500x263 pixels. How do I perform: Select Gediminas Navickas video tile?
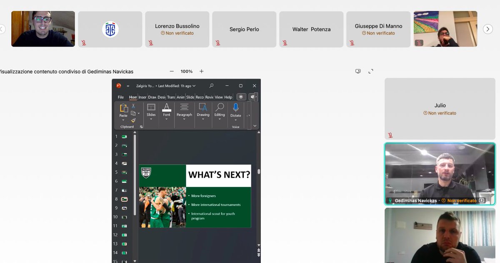pos(440,174)
